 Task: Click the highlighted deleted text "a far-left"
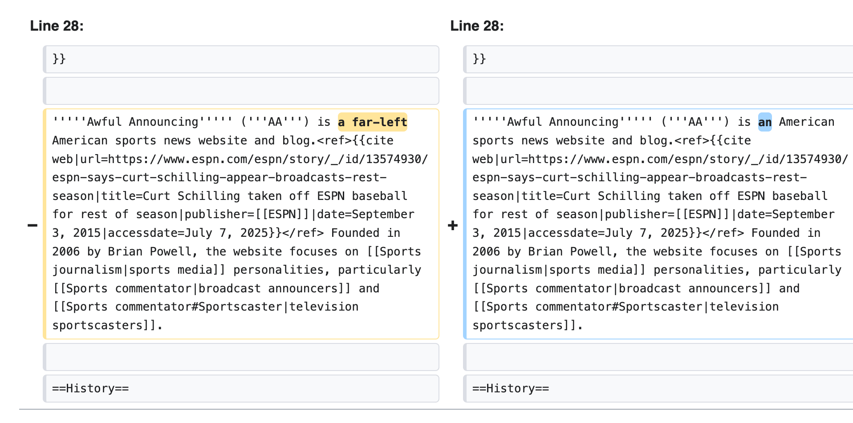pos(373,122)
